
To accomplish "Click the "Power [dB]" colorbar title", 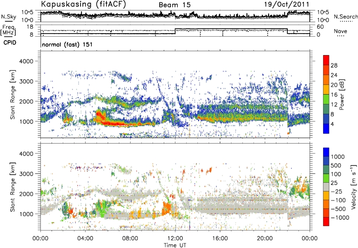I will pyautogui.click(x=341, y=94).
